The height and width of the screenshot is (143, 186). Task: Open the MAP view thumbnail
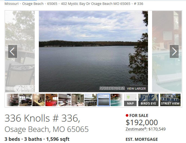tap(130, 100)
